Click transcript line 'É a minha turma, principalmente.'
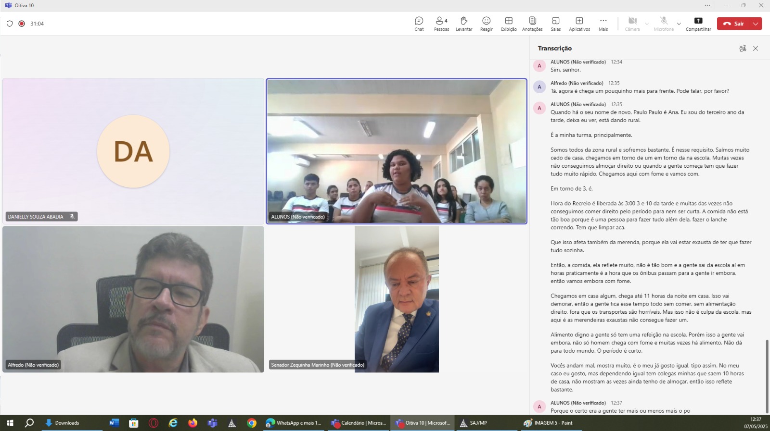This screenshot has width=770, height=431. pyautogui.click(x=591, y=135)
